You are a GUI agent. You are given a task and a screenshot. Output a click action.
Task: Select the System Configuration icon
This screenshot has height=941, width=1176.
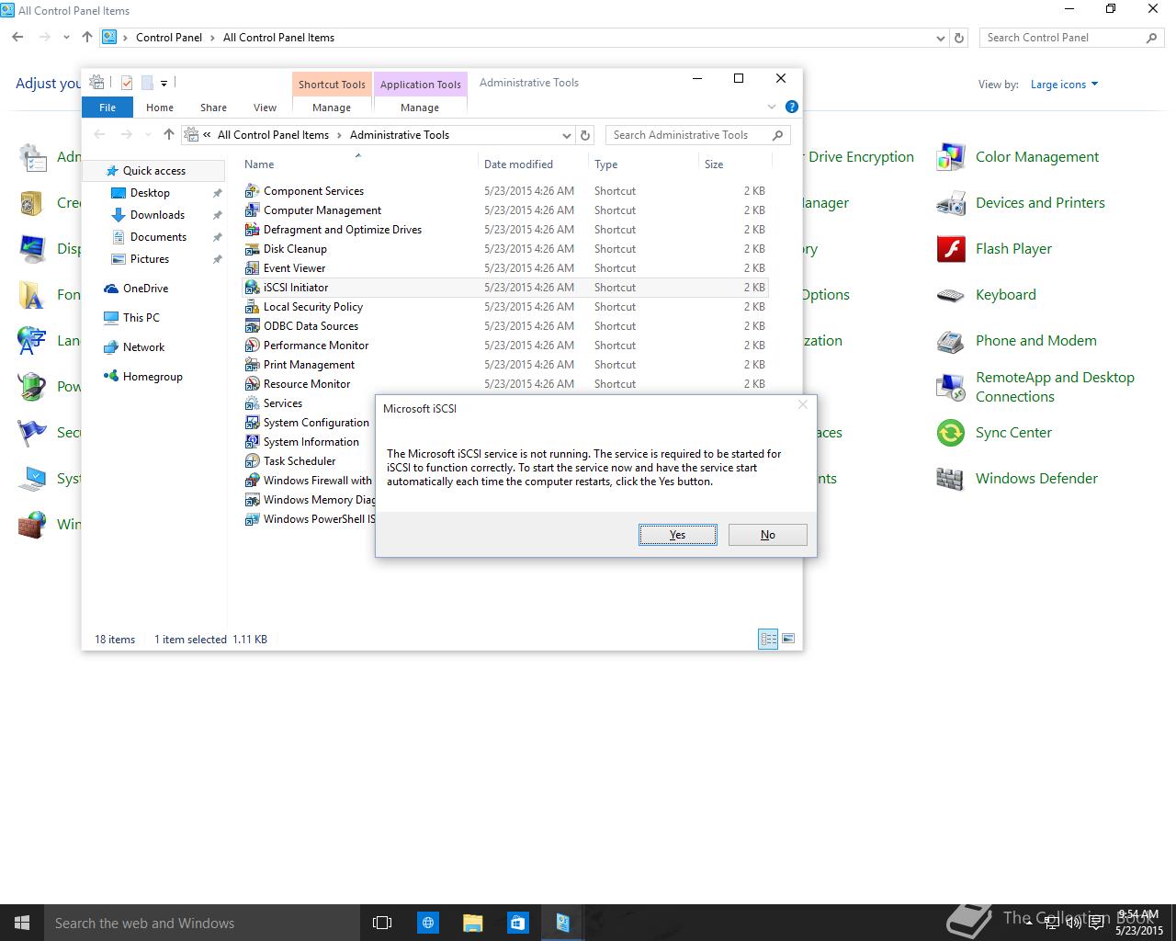[252, 423]
